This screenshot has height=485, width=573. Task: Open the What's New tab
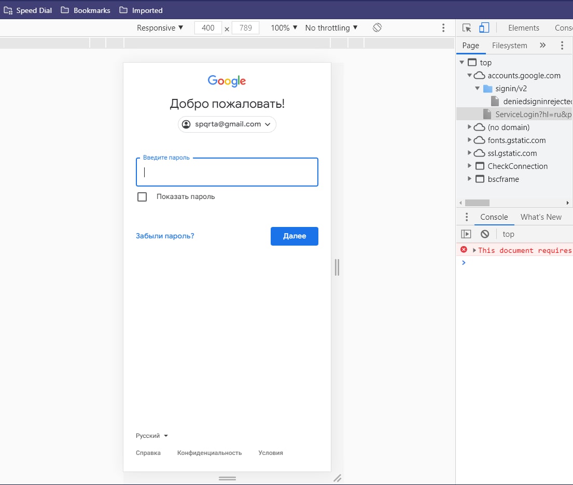tap(541, 217)
